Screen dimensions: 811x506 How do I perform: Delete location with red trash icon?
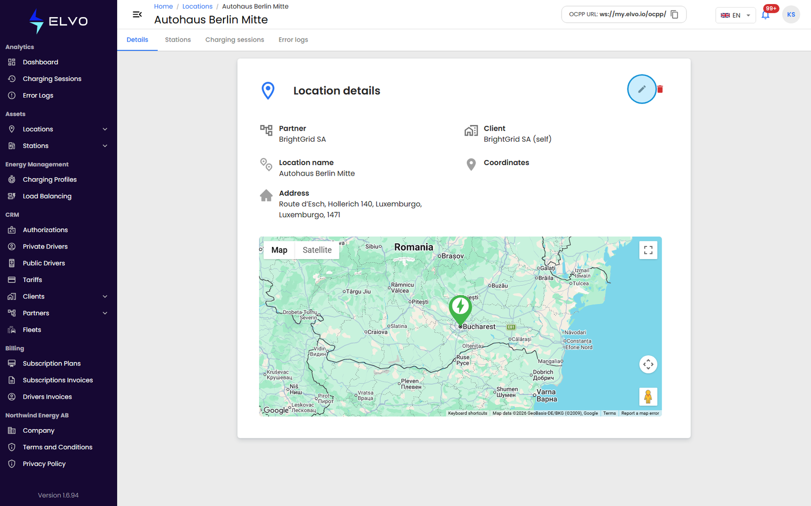click(x=660, y=89)
